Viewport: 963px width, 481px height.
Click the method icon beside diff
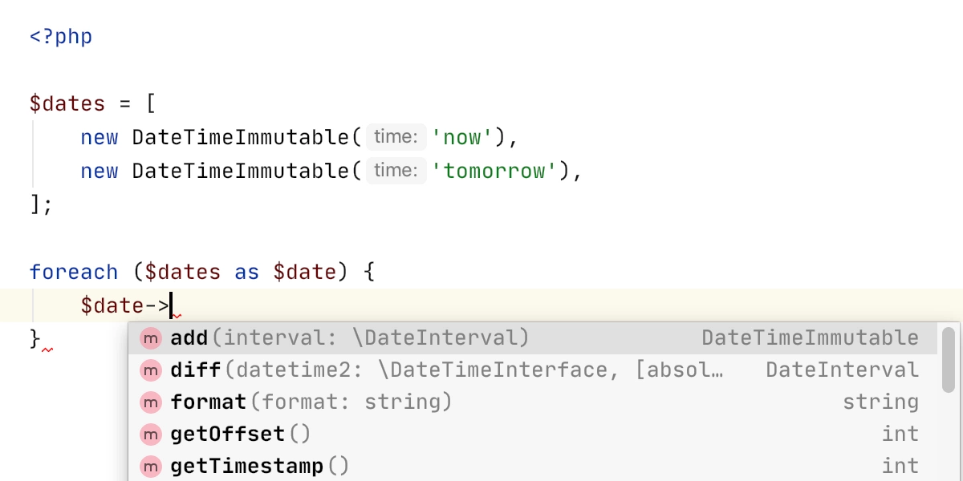click(151, 370)
